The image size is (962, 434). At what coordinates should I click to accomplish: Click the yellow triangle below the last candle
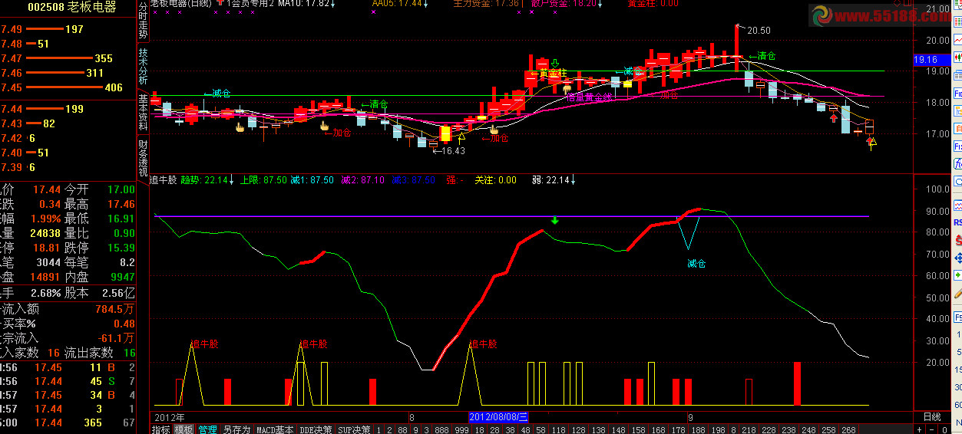[x=872, y=142]
